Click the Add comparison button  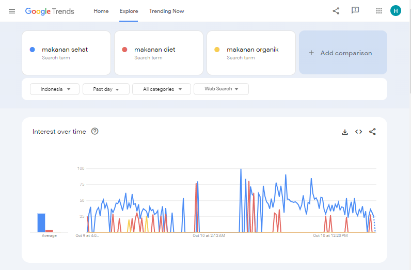click(343, 53)
